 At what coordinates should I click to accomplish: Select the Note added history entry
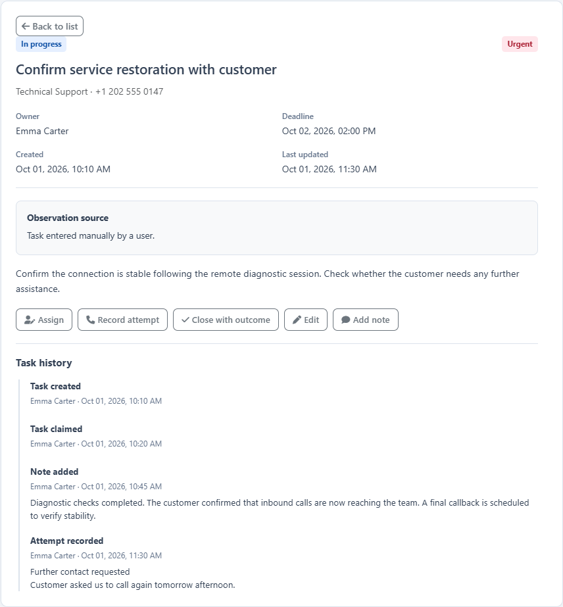(280, 494)
